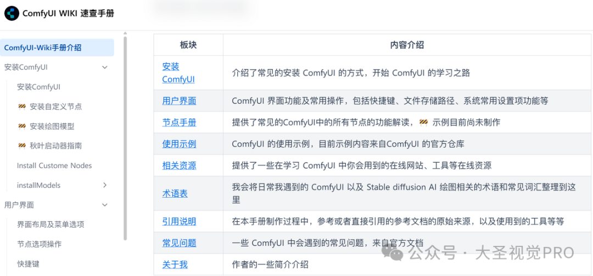Screen dimensions: 593x276
Task: Click construction icon beside 安装绘图模型
Action: [21, 127]
